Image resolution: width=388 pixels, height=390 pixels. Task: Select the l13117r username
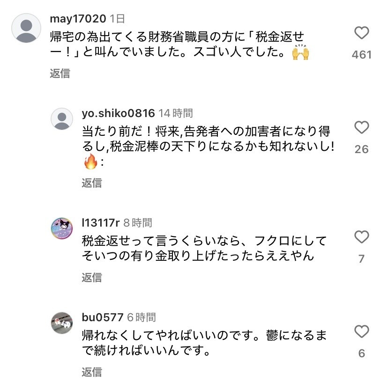[101, 223]
